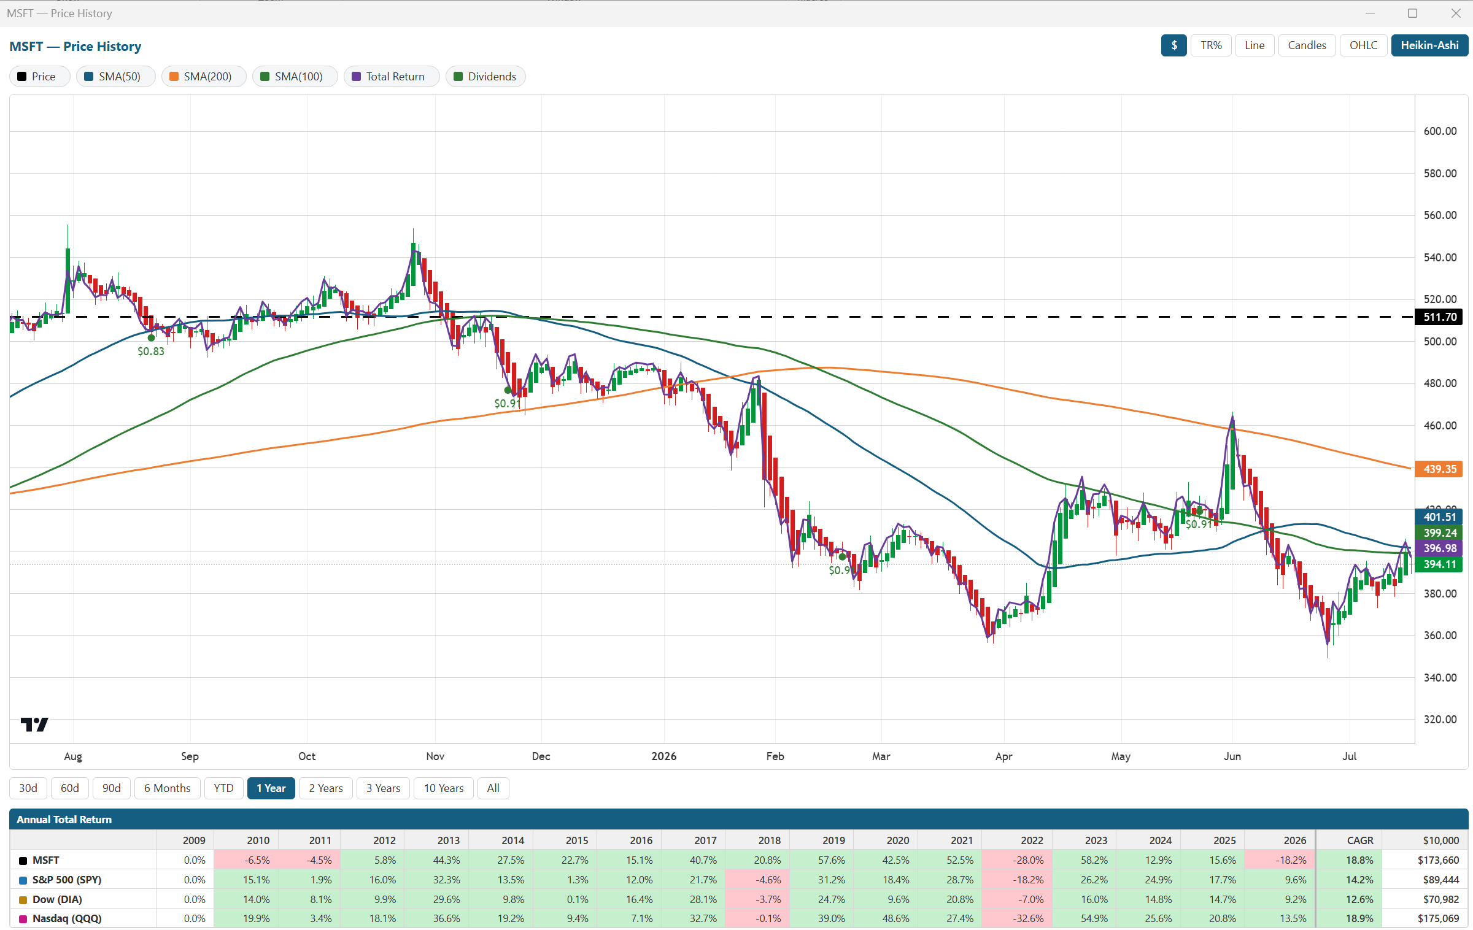Set range to 30d

pyautogui.click(x=28, y=788)
